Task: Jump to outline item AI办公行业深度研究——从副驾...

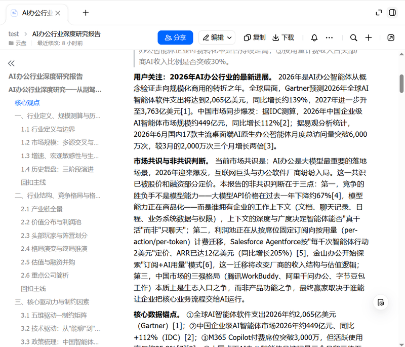Action: (55, 90)
